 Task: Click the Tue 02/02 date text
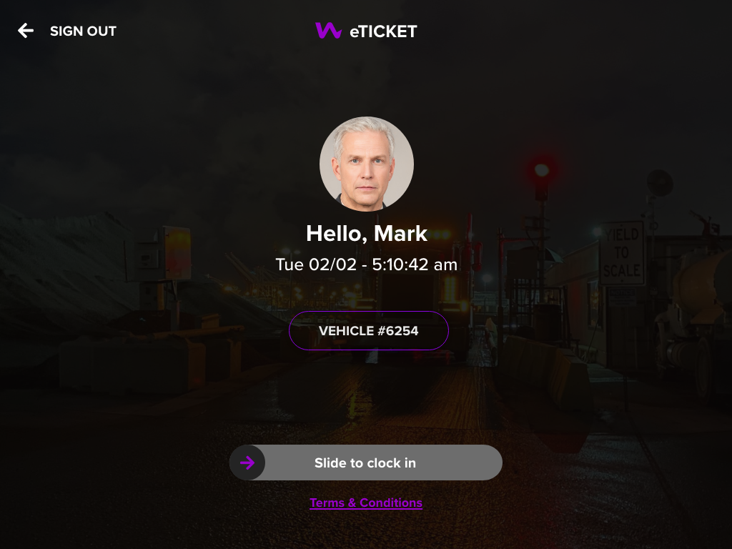click(316, 264)
